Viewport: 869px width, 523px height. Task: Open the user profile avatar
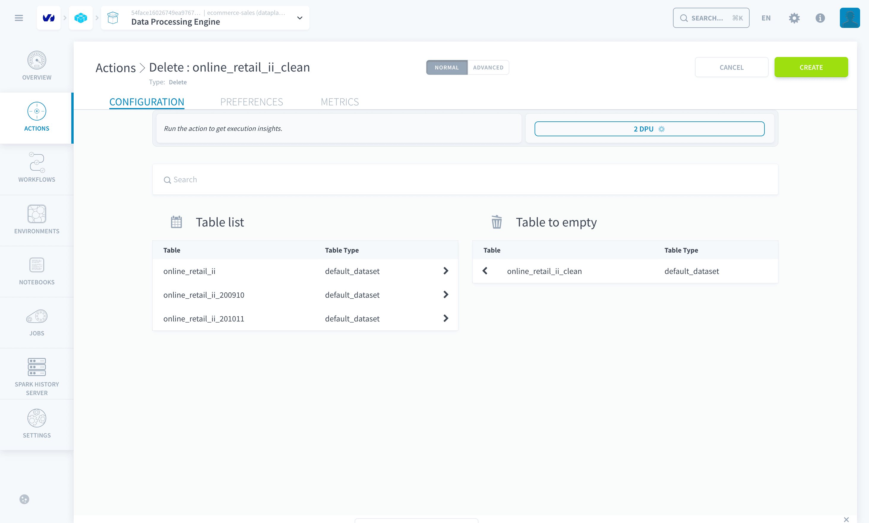850,18
